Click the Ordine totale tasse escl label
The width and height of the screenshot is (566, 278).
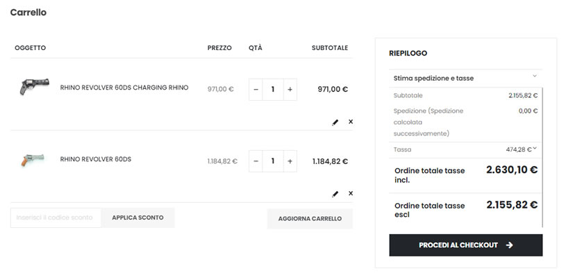430,210
